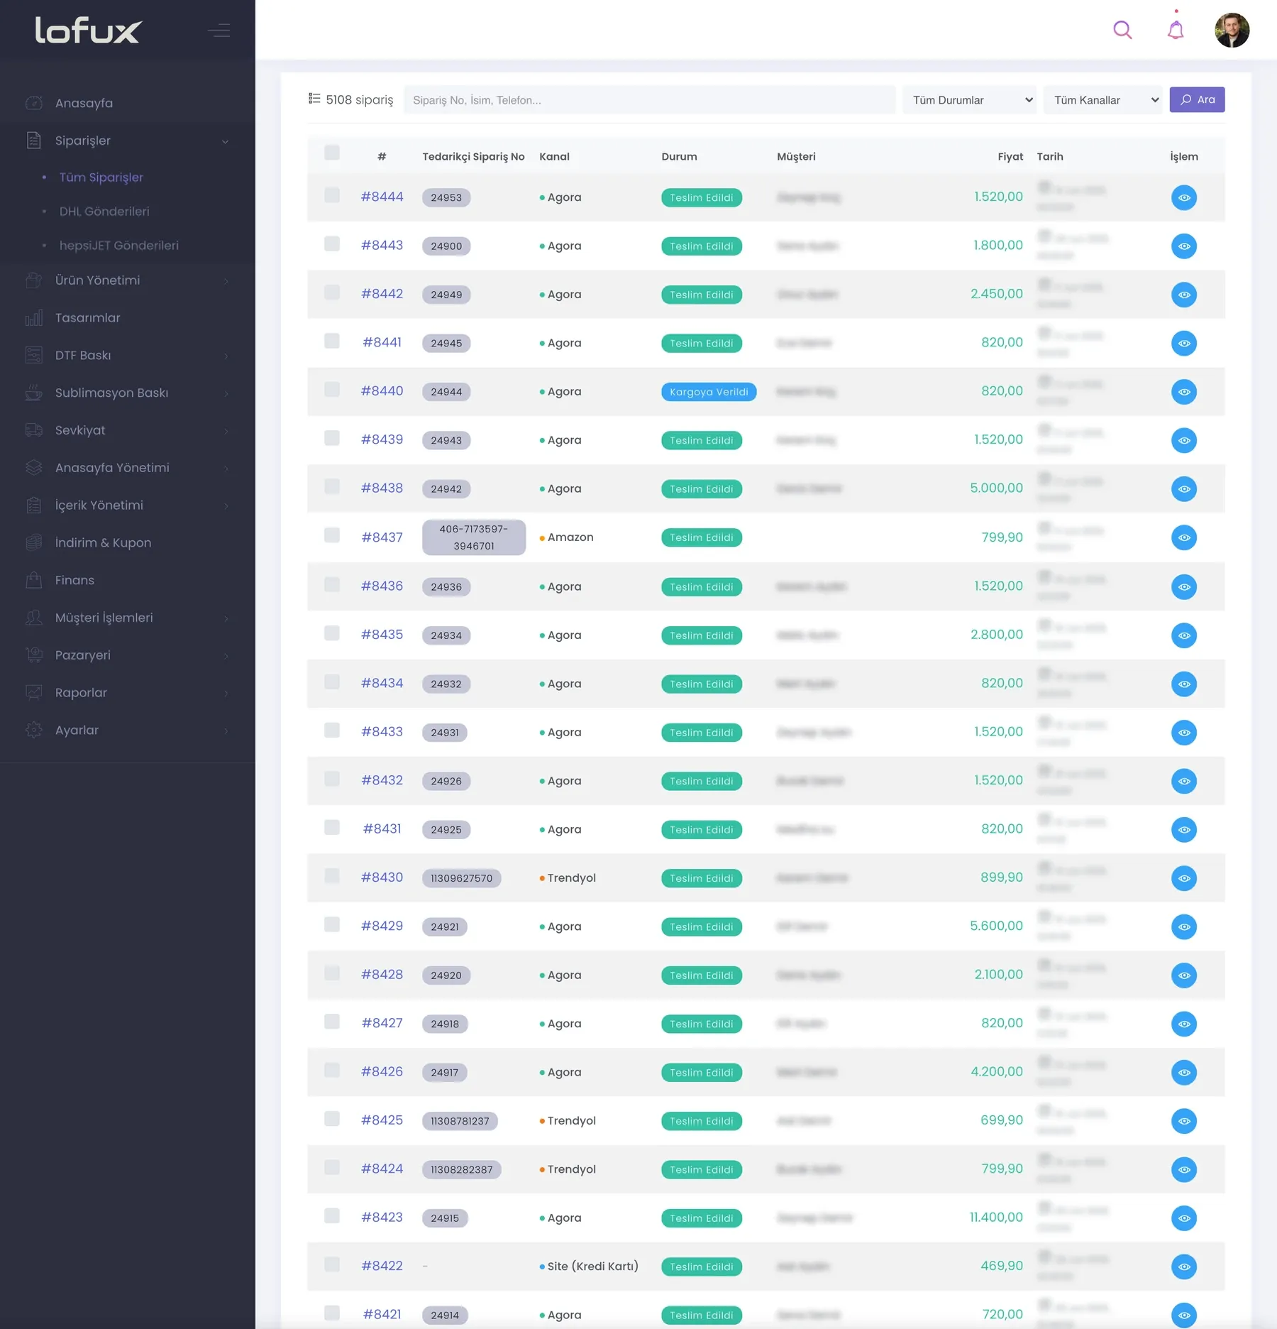Open the Tüm Durumlar status dropdown
The image size is (1277, 1329).
coord(969,100)
